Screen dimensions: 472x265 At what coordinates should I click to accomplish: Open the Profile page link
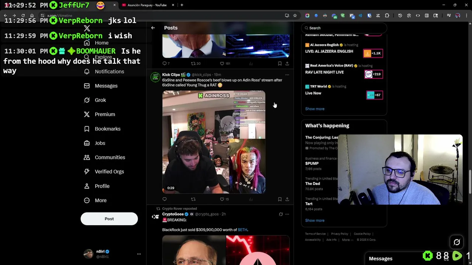click(x=102, y=186)
